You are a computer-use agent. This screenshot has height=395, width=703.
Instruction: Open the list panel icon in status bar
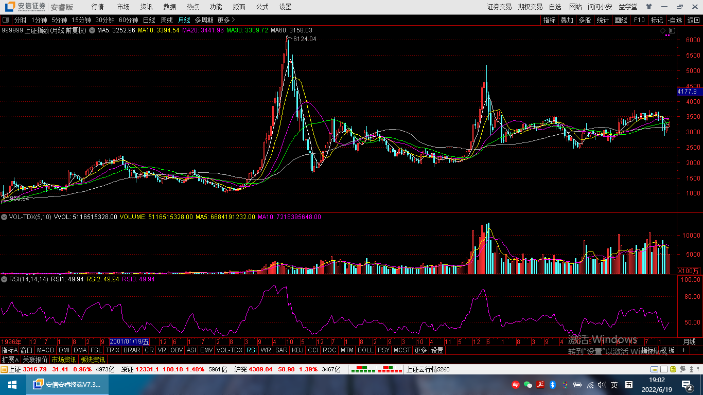tap(663, 369)
